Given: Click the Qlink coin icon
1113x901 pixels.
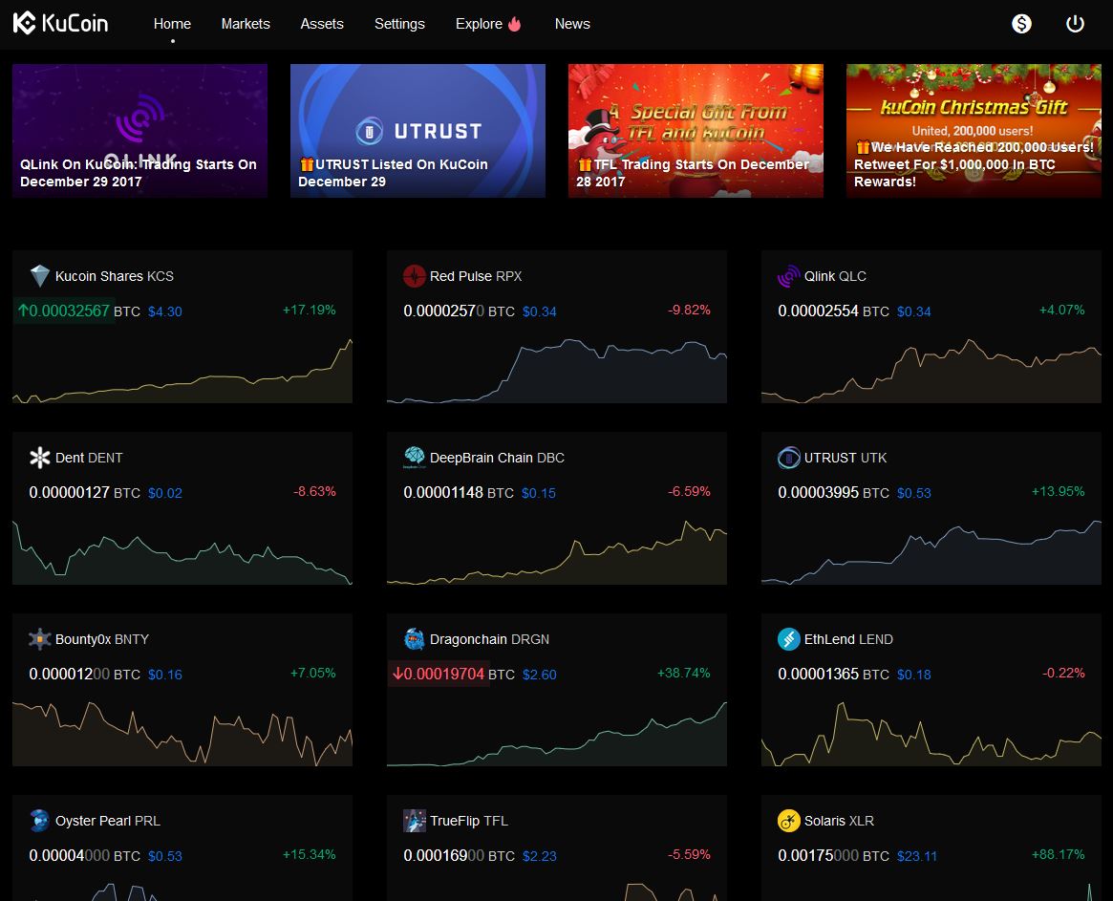Looking at the screenshot, I should coord(788,275).
